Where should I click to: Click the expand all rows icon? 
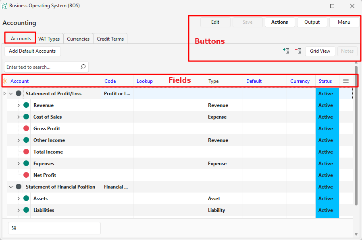[x=286, y=51]
